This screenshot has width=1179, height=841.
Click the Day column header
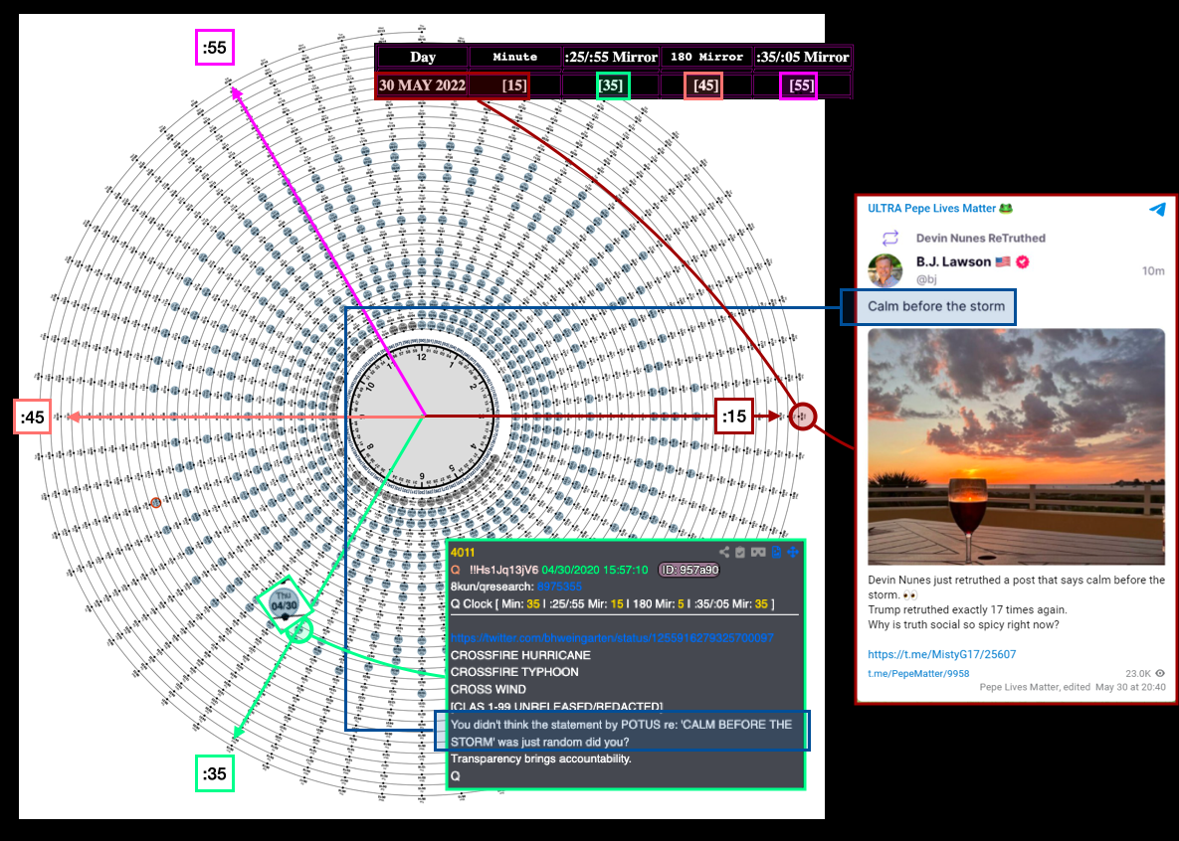coord(423,57)
